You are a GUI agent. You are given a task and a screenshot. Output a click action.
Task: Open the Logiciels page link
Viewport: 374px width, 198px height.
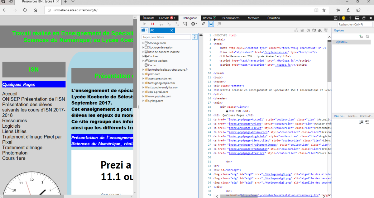tap(11, 126)
